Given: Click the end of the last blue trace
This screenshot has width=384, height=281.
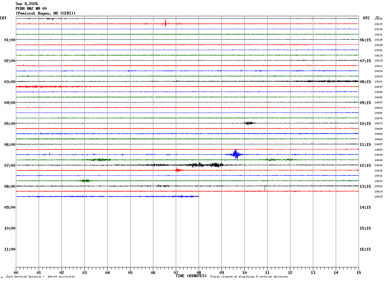Looking at the screenshot, I should 198,197.
